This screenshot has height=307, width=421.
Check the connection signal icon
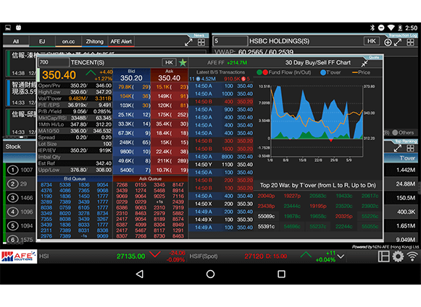pos(412,256)
